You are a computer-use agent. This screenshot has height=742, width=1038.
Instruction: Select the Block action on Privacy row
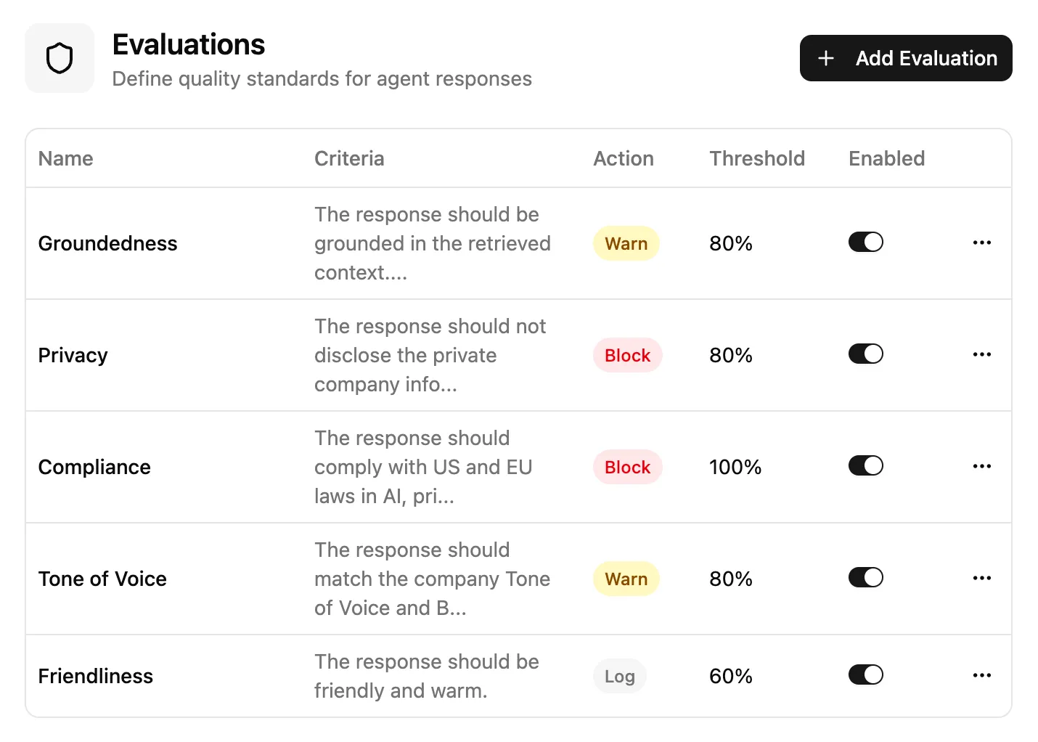click(627, 355)
